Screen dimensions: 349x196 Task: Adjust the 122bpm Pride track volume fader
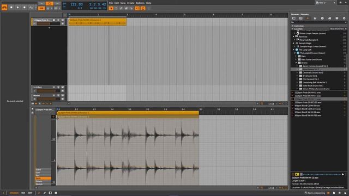pos(49,23)
